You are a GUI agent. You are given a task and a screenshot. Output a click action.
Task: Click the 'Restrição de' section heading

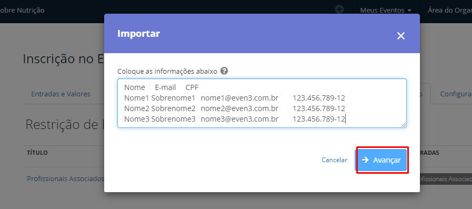[65, 124]
